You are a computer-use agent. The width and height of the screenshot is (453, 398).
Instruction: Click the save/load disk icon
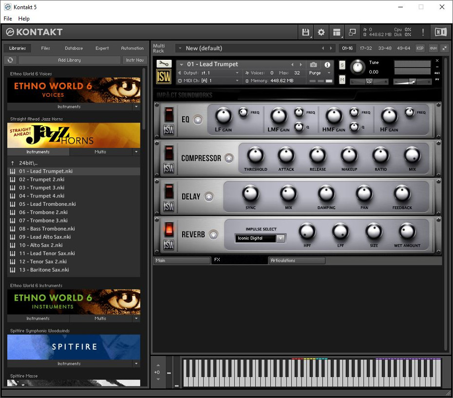tap(305, 32)
